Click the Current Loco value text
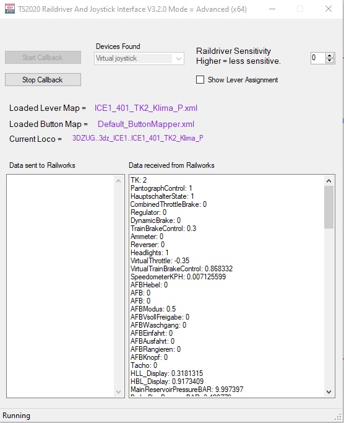 click(138, 138)
